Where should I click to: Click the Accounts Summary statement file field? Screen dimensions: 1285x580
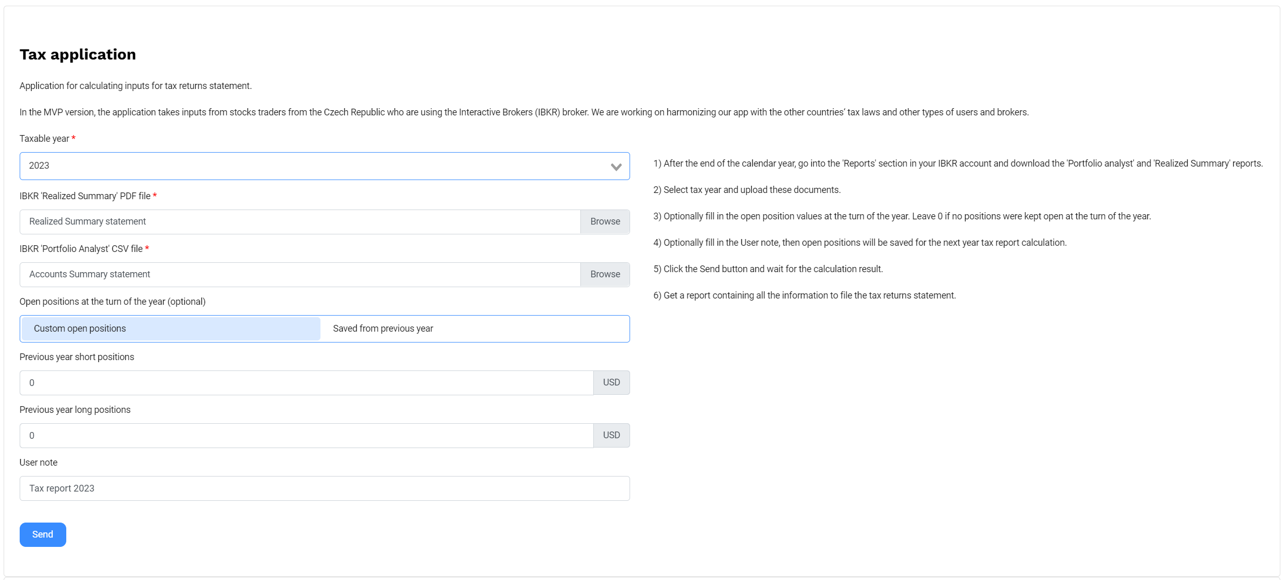tap(299, 274)
